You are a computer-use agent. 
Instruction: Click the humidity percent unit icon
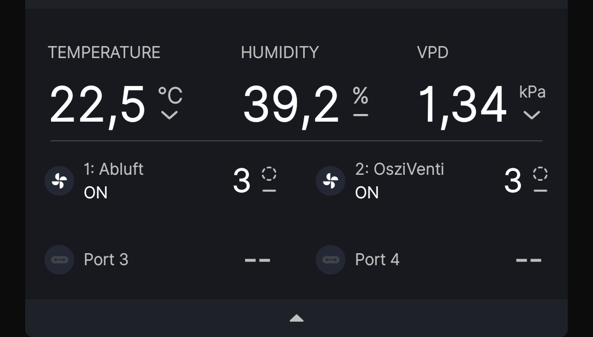(360, 96)
